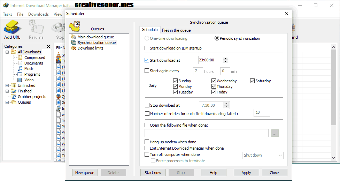Click the Help button
The image size is (340, 181).
pyautogui.click(x=213, y=173)
